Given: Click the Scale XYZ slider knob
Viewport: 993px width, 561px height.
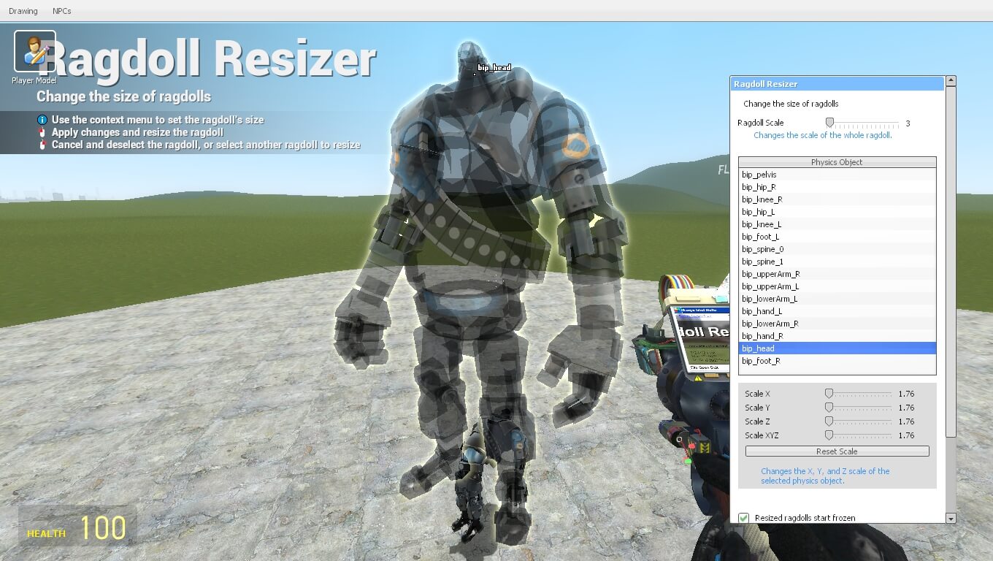Looking at the screenshot, I should tap(829, 435).
